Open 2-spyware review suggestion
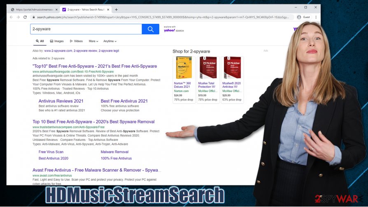Image resolution: width=368 pixels, height=207 pixels. click(x=85, y=51)
